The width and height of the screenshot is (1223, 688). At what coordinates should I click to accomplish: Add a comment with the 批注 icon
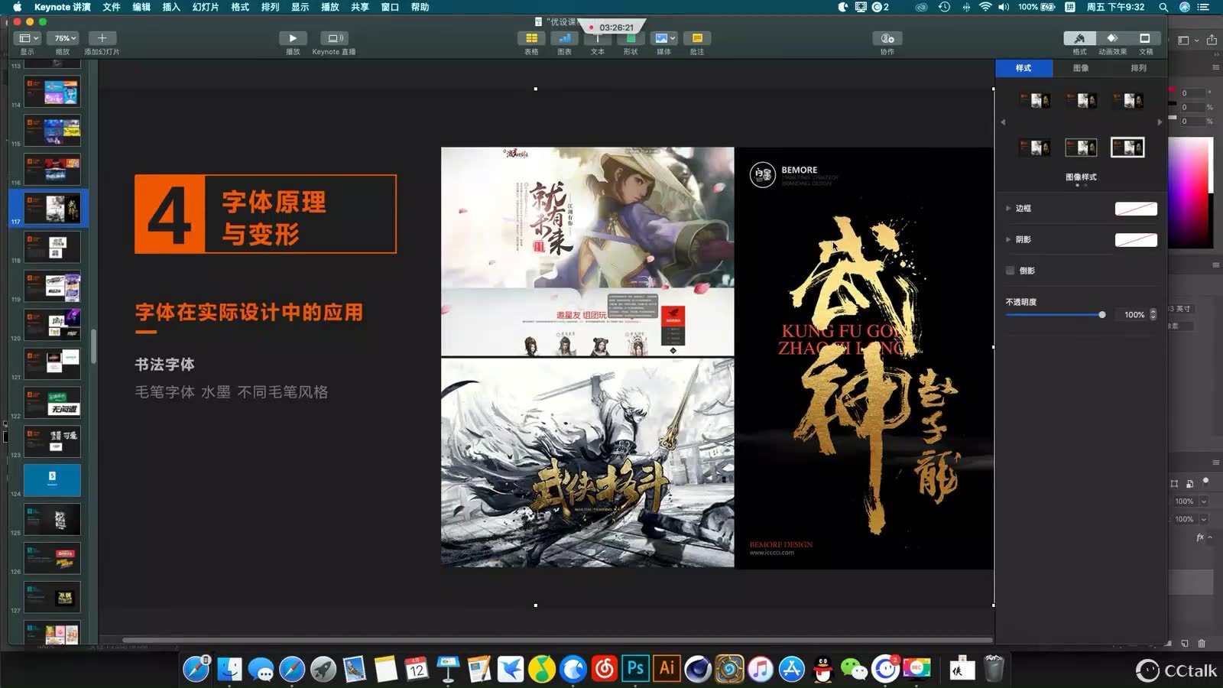click(x=697, y=38)
